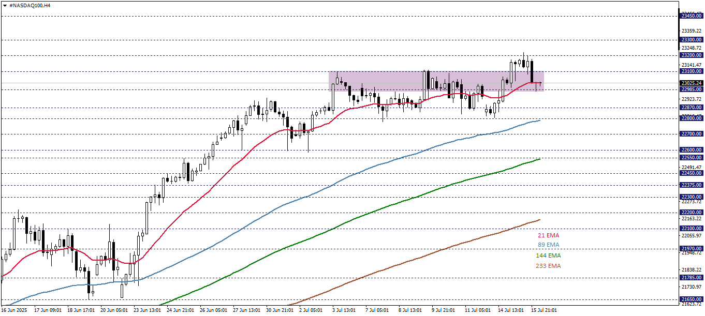The height and width of the screenshot is (316, 705).
Task: Click the 15 Jul 21:01 time axis label
Action: (x=545, y=310)
